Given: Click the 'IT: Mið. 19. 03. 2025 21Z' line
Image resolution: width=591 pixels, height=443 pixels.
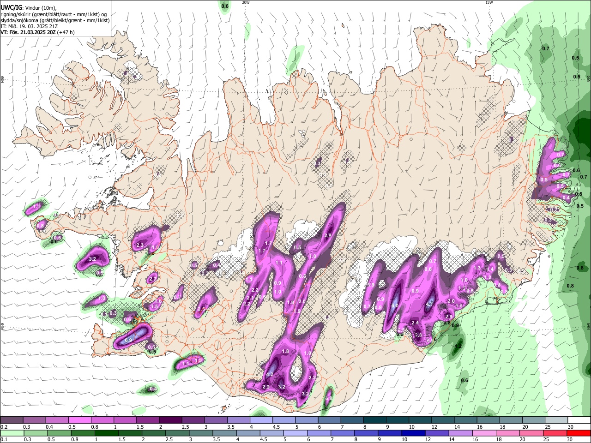Looking at the screenshot, I should (29, 26).
